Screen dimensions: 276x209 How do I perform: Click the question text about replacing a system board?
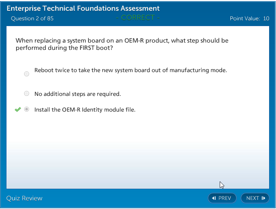[122, 44]
